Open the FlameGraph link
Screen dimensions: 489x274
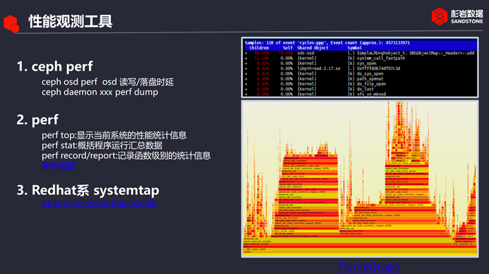(x=369, y=267)
